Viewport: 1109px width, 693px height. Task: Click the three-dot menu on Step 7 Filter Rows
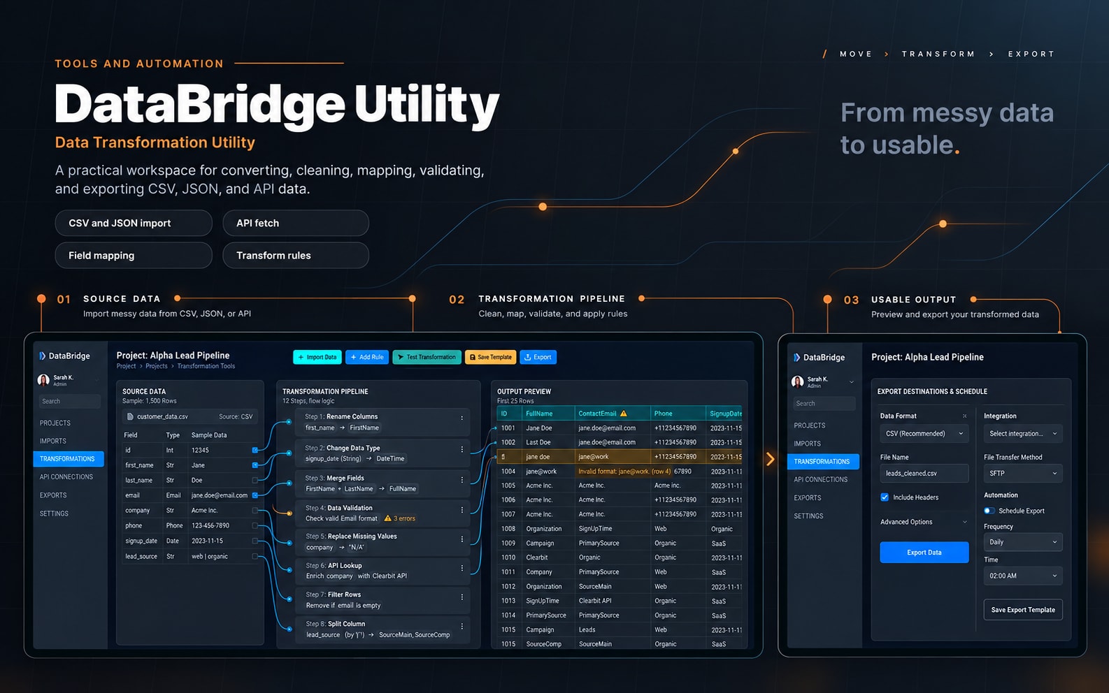click(x=462, y=597)
